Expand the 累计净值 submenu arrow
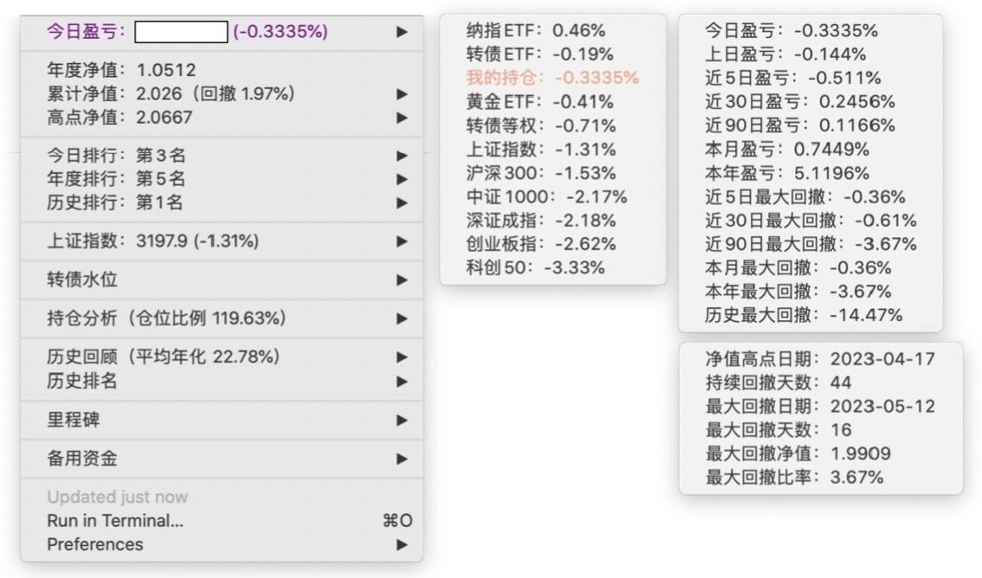 click(401, 93)
